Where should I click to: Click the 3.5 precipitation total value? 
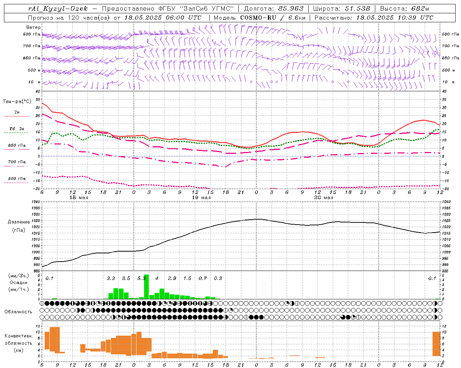pyautogui.click(x=126, y=278)
